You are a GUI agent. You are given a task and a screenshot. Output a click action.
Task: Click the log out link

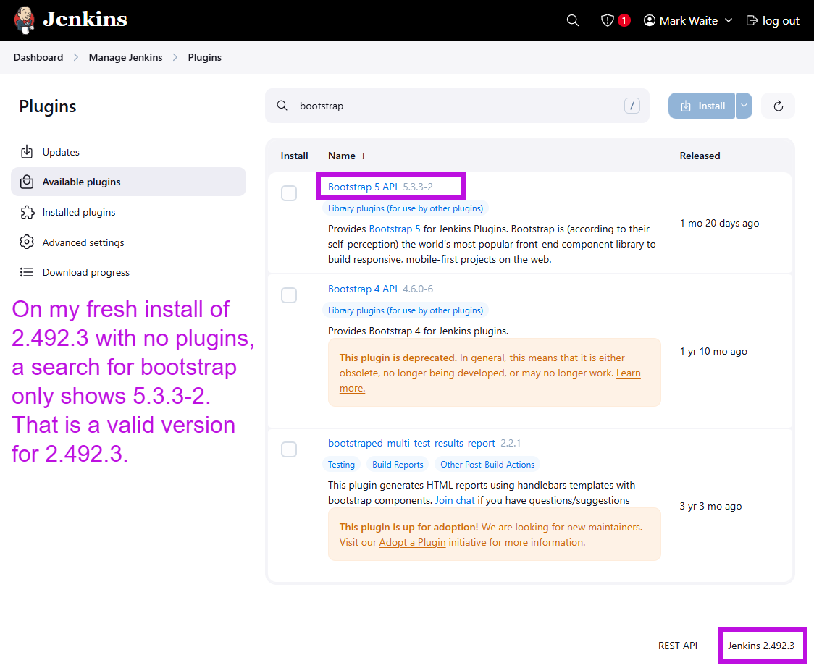(773, 20)
